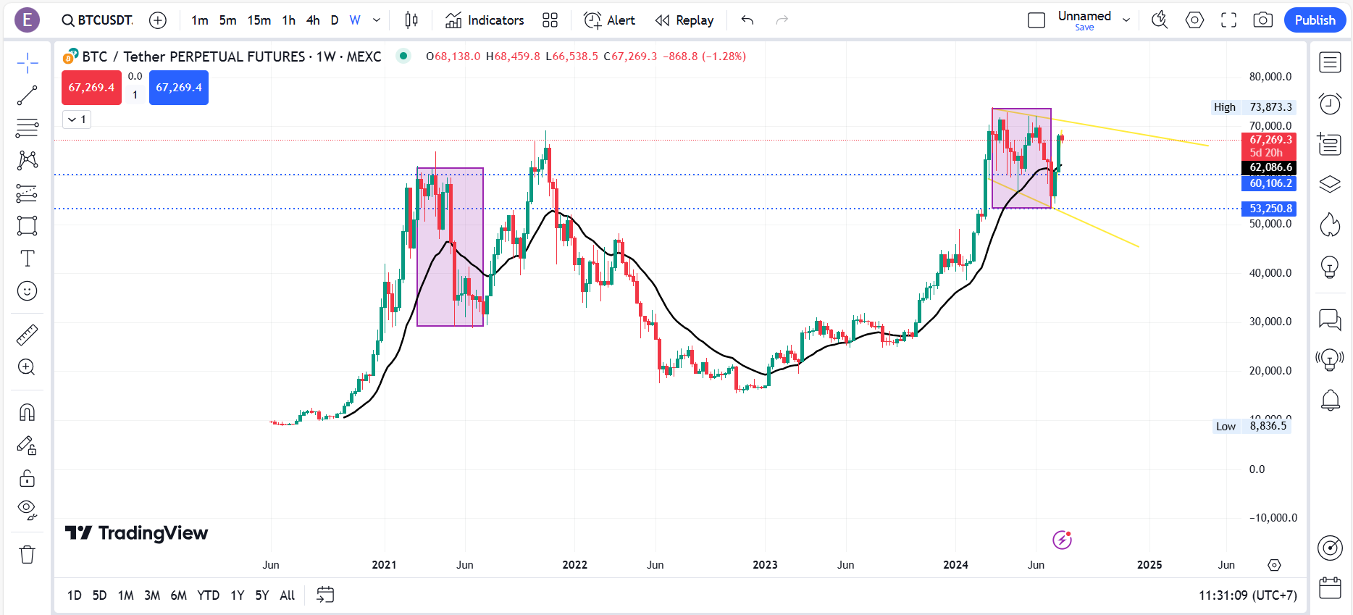The height and width of the screenshot is (615, 1353).
Task: Open the calendar panel on right sidebar
Action: tap(1330, 587)
